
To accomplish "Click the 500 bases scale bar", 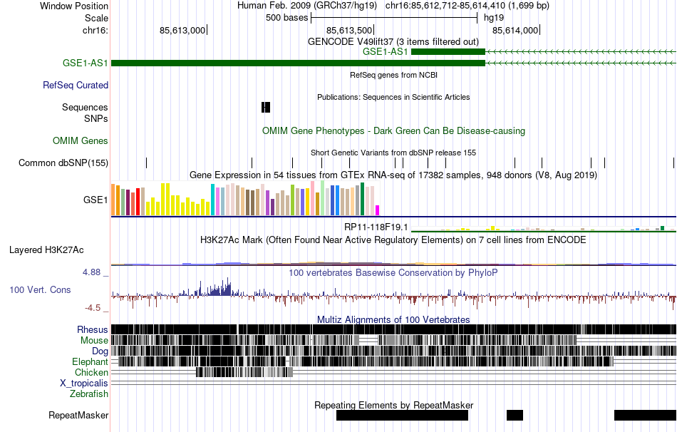I will pos(394,18).
